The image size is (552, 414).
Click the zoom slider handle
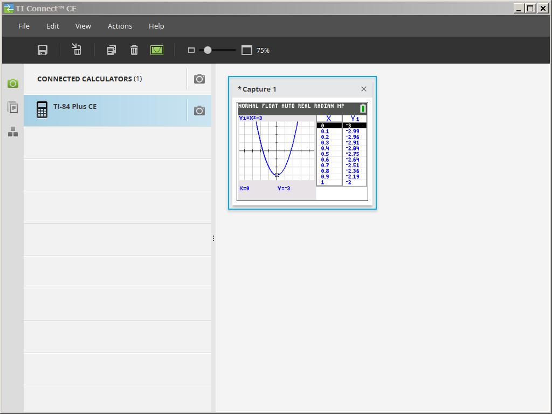pos(208,50)
